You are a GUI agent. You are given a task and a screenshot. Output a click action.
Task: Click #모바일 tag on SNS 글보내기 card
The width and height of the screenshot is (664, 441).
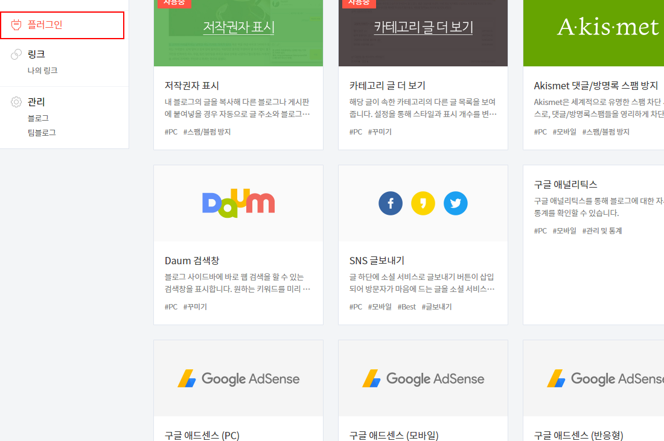[380, 307]
